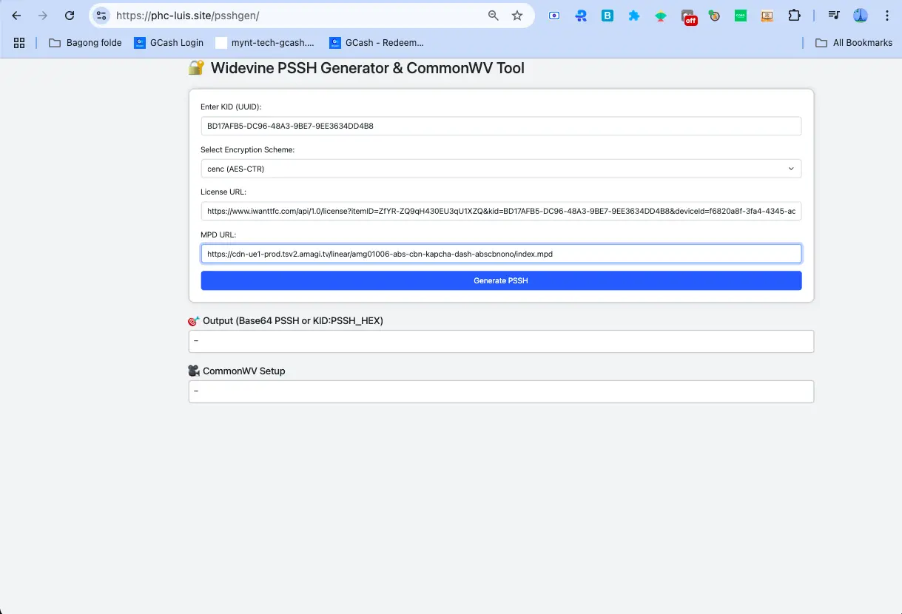
Task: Open the Chrome profile avatar
Action: [x=861, y=16]
